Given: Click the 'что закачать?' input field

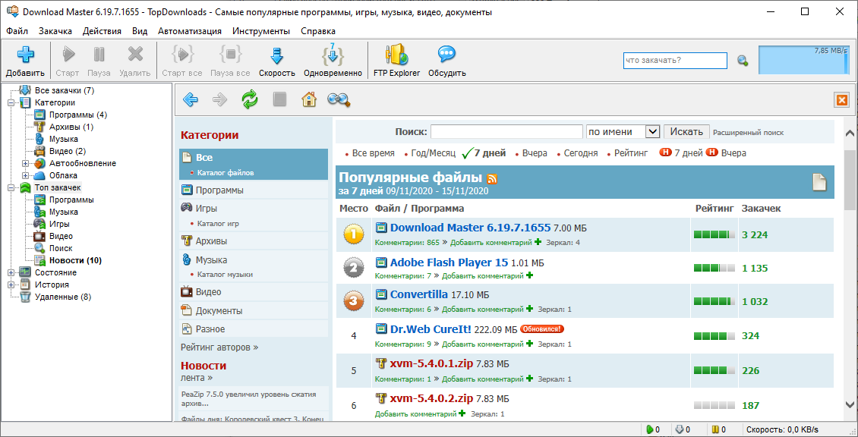Looking at the screenshot, I should tap(675, 61).
